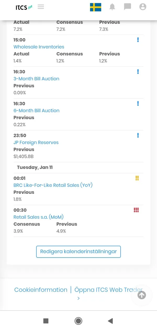This screenshot has width=157, height=330.
Task: Tap the scroll-to-top arrow button
Action: (142, 295)
